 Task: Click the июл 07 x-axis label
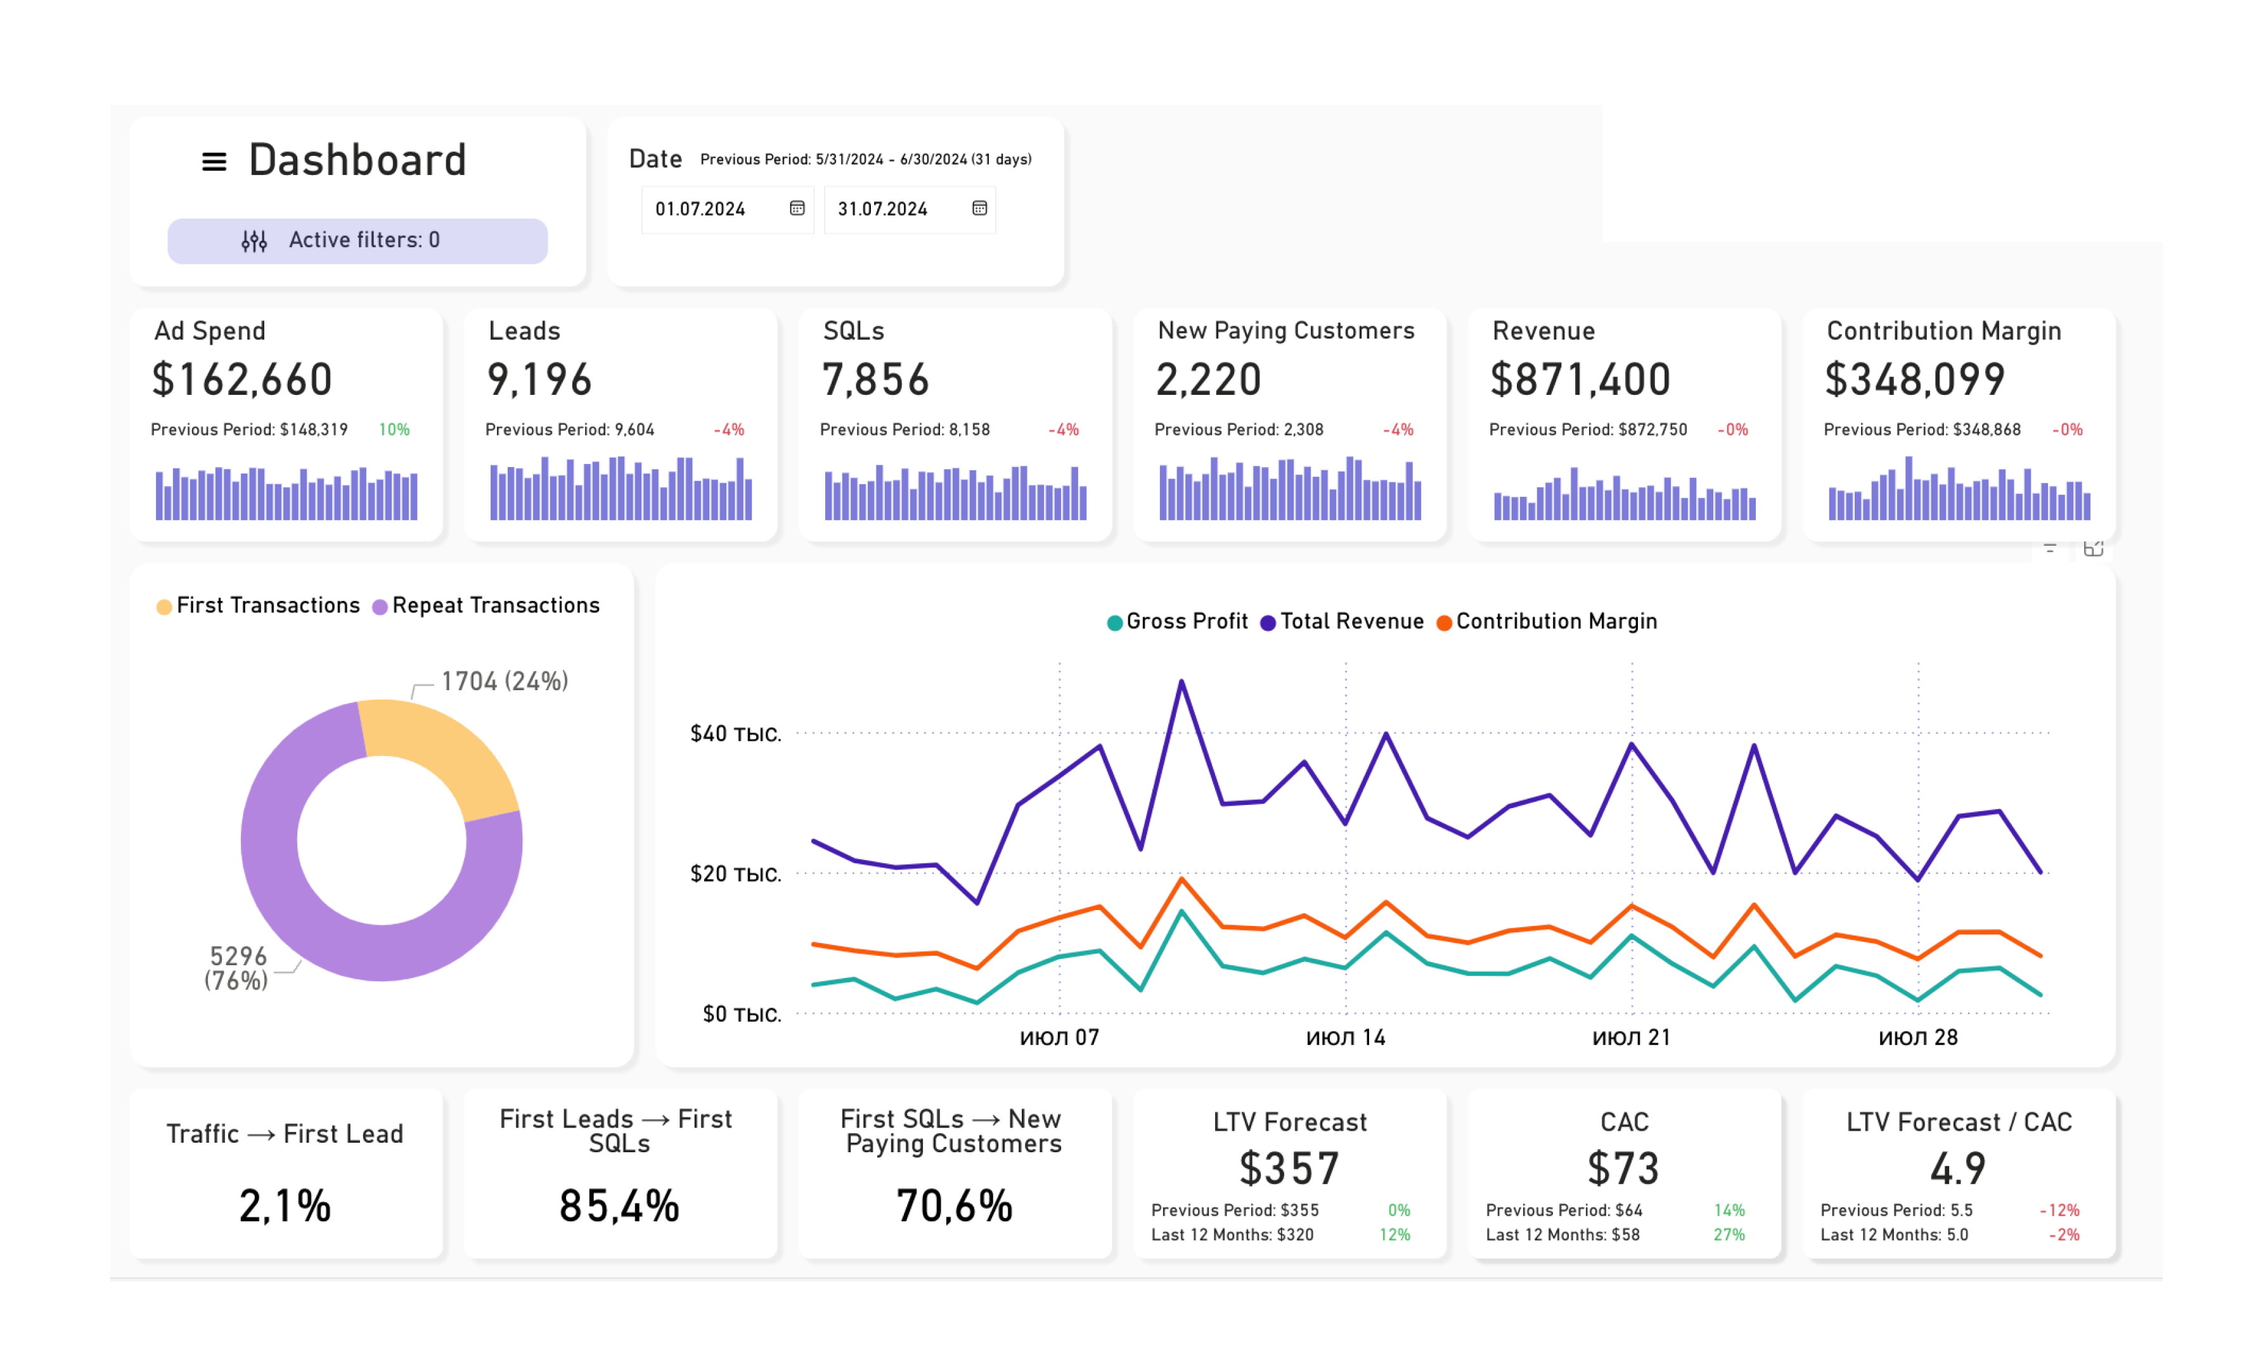(1059, 1038)
